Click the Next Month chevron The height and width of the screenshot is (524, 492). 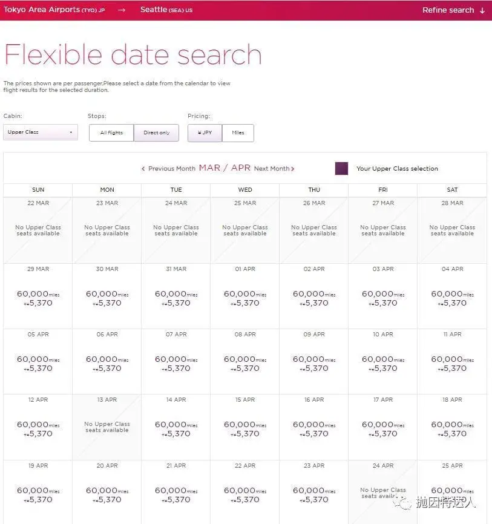tap(293, 169)
